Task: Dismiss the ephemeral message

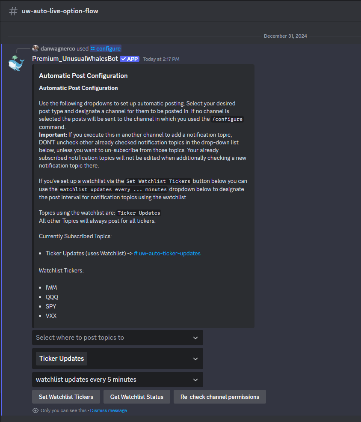Action: click(x=109, y=410)
